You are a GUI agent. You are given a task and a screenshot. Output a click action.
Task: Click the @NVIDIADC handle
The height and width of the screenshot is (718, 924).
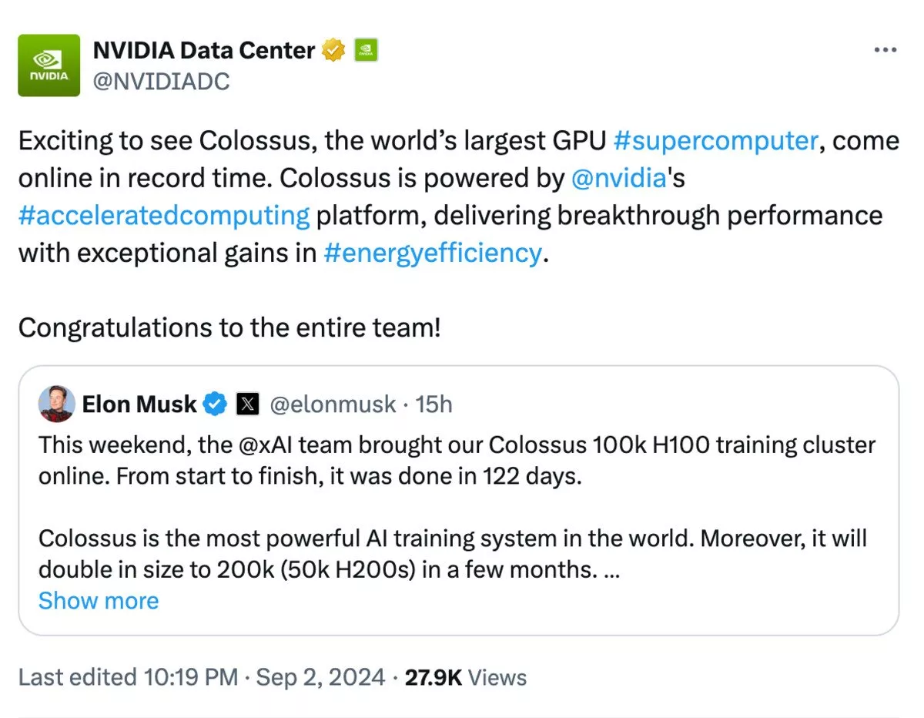161,82
